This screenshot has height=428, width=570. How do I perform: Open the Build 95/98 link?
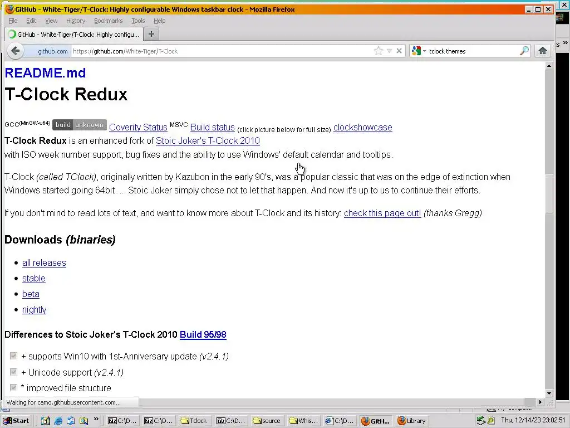(x=203, y=334)
